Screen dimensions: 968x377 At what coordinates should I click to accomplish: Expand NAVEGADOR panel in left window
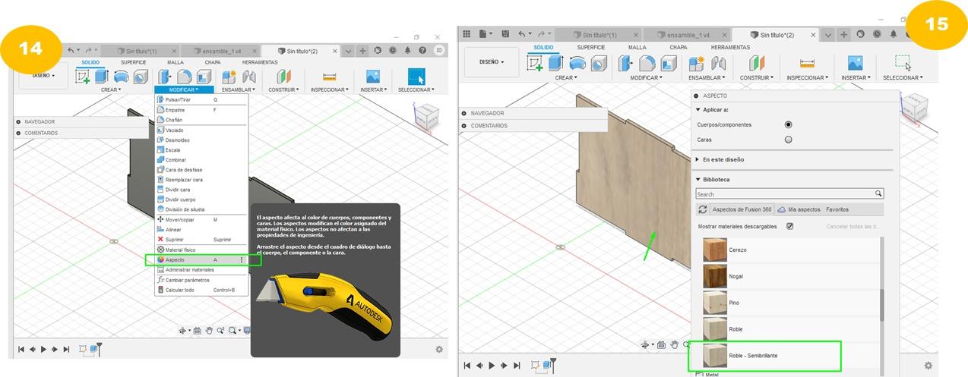[18, 121]
